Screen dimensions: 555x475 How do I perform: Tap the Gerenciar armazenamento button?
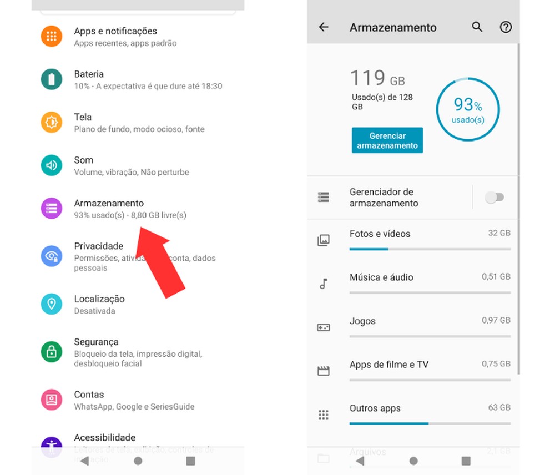point(387,140)
